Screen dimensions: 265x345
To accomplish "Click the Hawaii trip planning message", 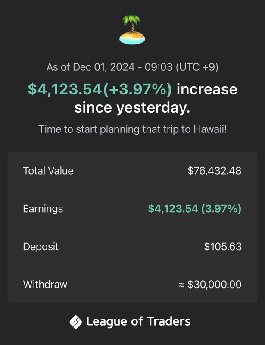I will point(133,129).
